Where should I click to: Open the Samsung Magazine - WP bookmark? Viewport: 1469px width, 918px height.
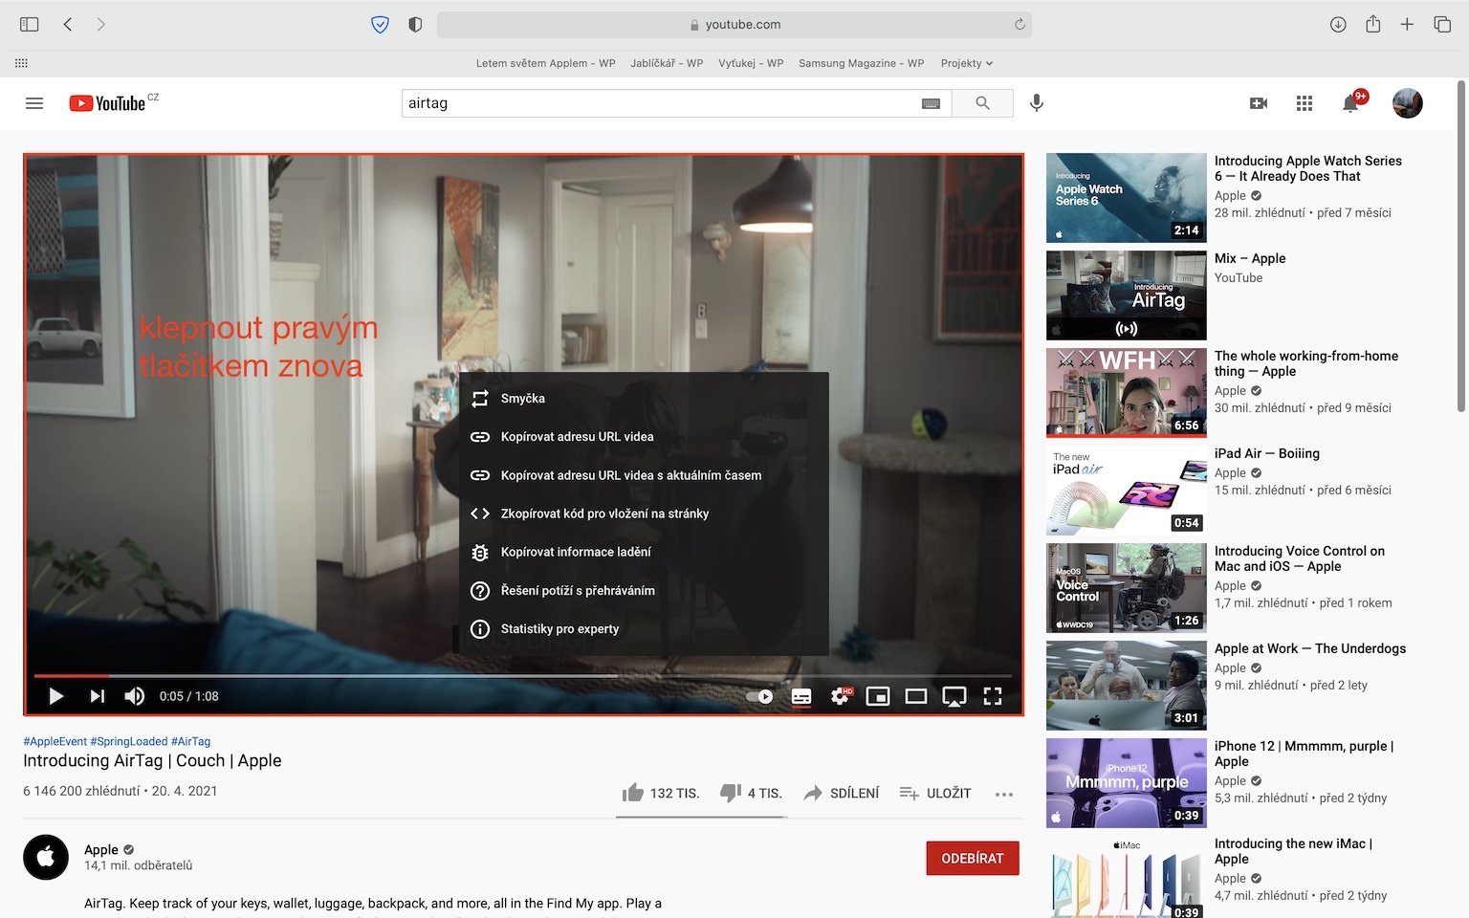tap(861, 63)
